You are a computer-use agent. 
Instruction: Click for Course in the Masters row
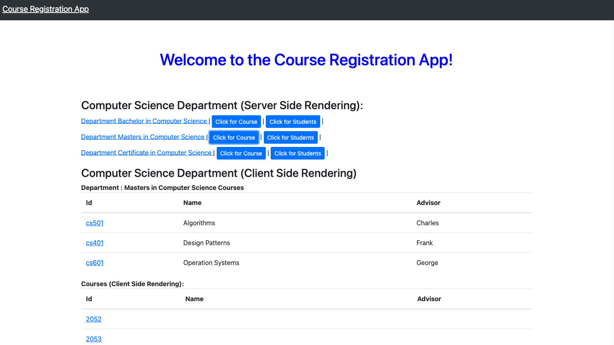point(234,138)
